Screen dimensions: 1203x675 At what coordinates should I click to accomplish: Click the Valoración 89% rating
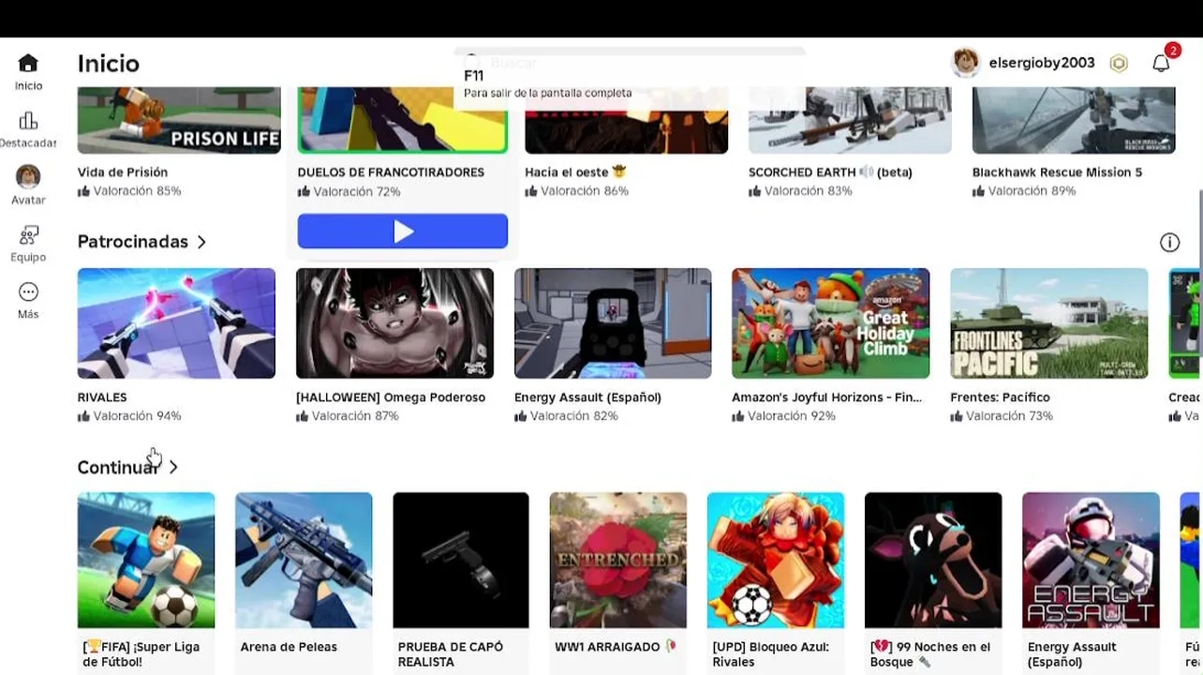(1024, 191)
